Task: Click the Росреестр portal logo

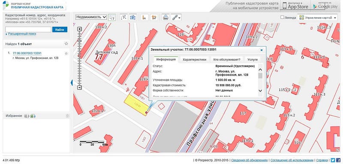Action: [6, 5]
